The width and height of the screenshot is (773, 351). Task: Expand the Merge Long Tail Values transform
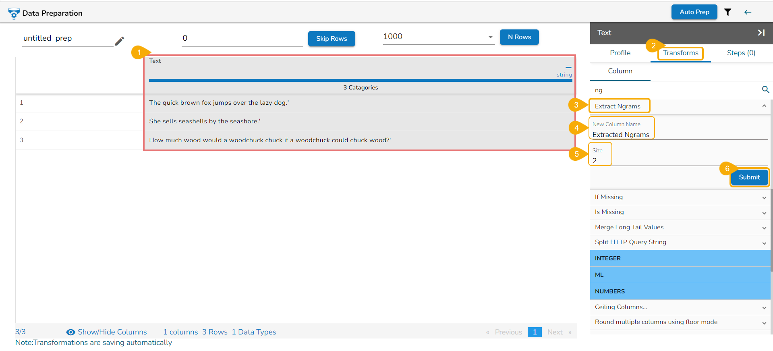(680, 227)
